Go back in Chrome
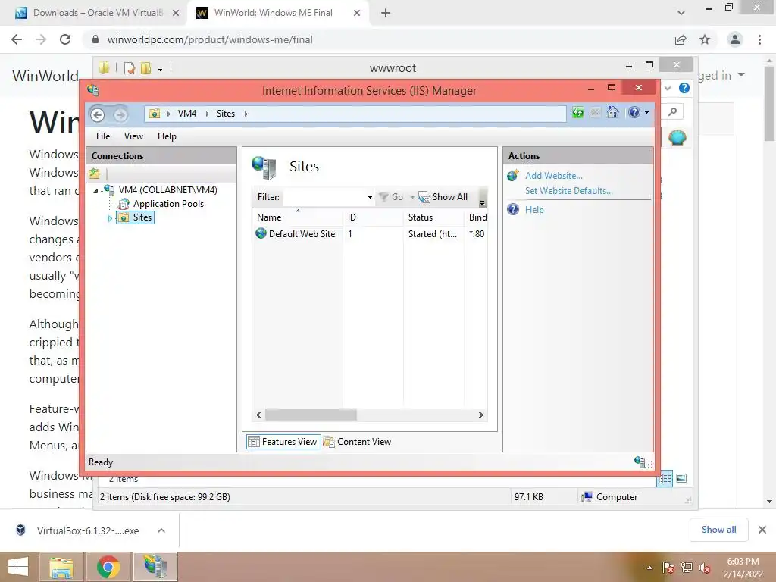Screen dimensions: 776x582 click(17, 39)
